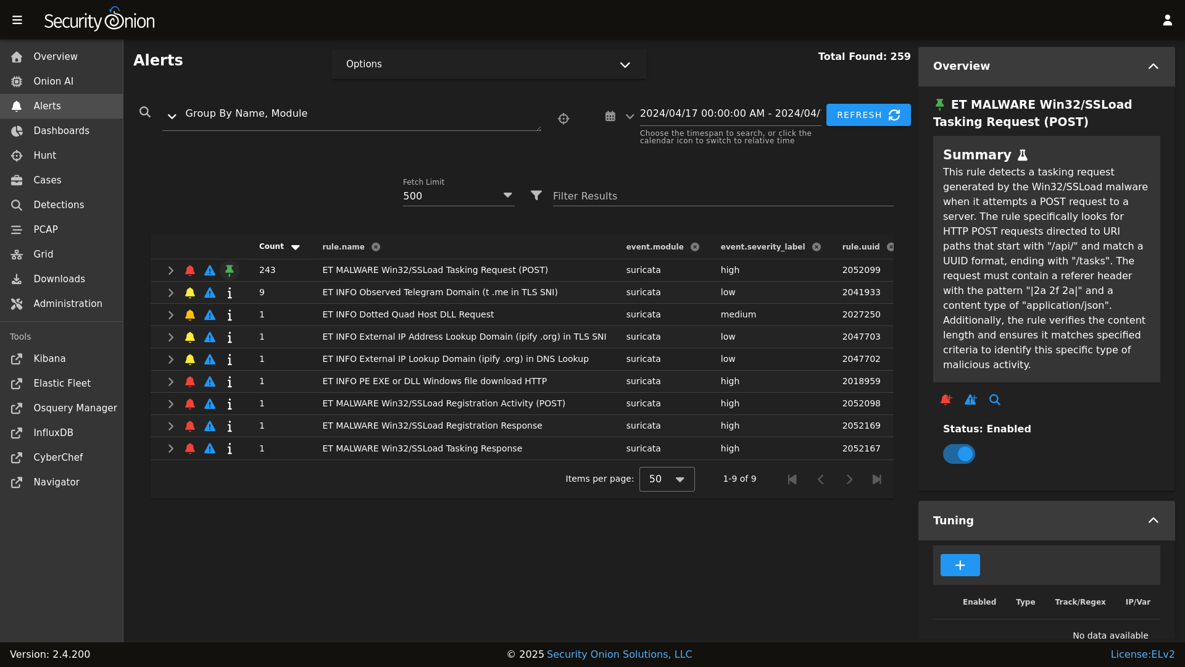Image resolution: width=1185 pixels, height=667 pixels.
Task: Open rule info for Telegram Domain alert
Action: (230, 292)
